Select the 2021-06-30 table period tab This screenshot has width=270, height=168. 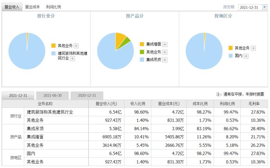(x=52, y=95)
